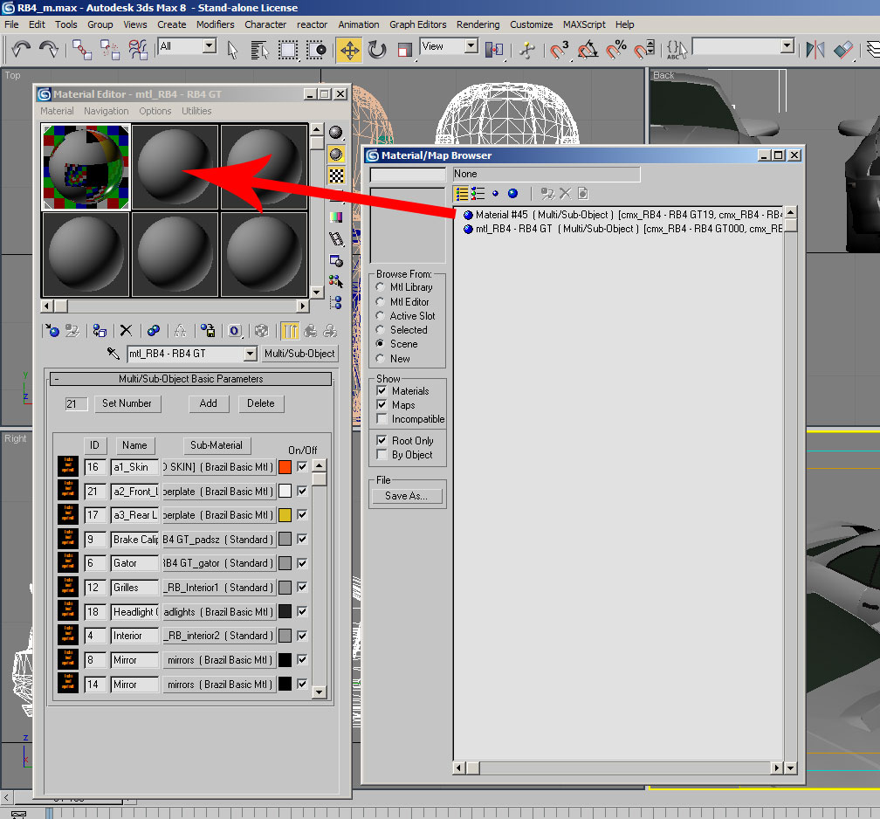
Task: Click sample slots scroll down arrow
Action: (x=317, y=292)
